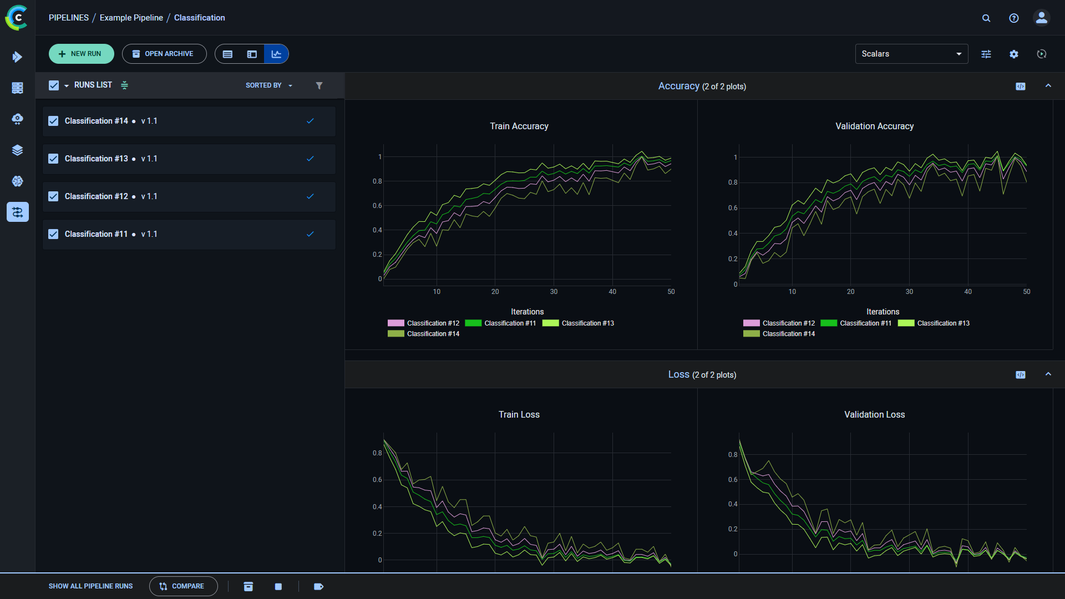The image size is (1065, 599).
Task: Collapse the Loss plots section
Action: pyautogui.click(x=1047, y=374)
